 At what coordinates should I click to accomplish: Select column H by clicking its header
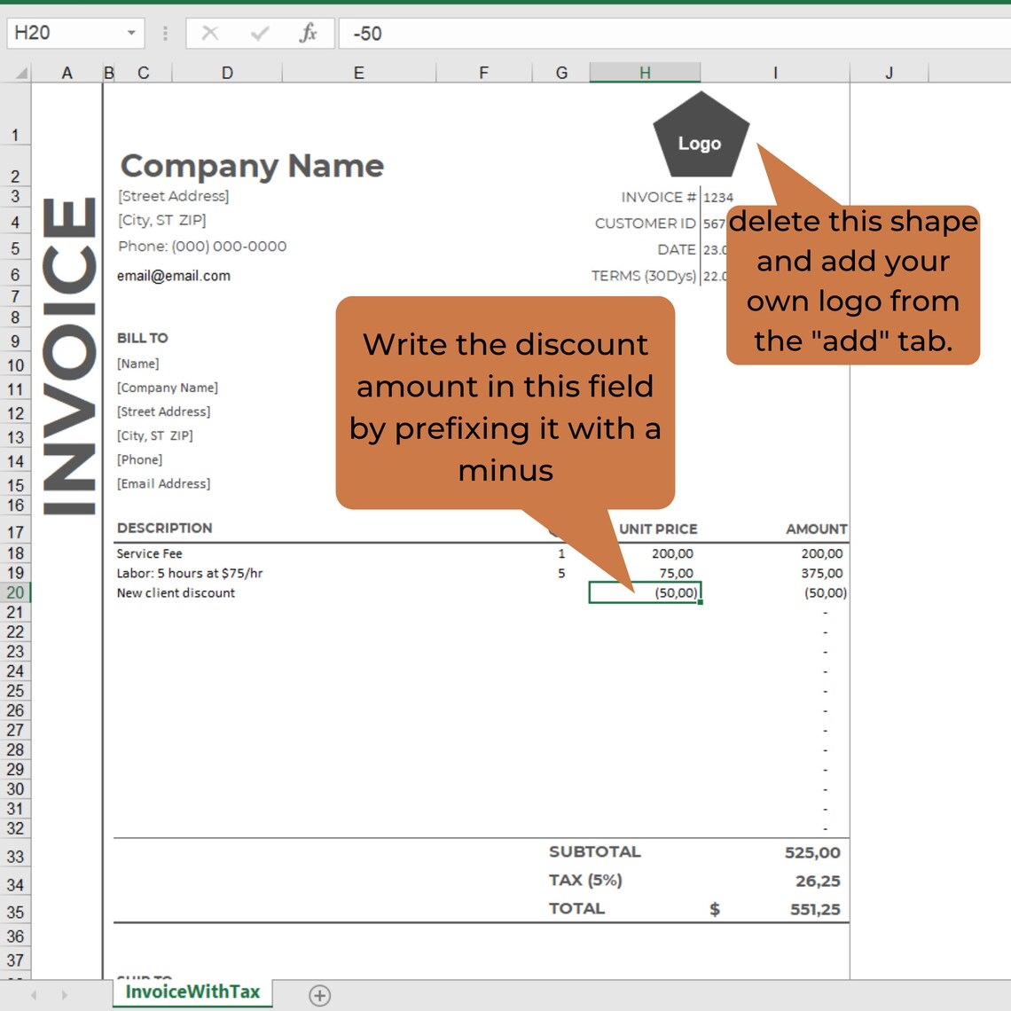[x=645, y=72]
